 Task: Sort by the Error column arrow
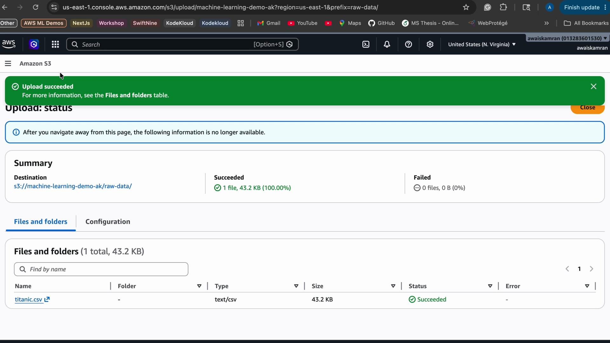coord(587,286)
